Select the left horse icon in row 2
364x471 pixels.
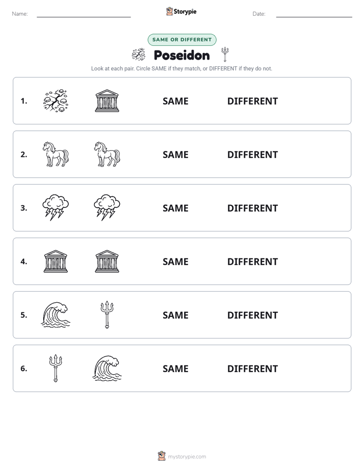56,154
